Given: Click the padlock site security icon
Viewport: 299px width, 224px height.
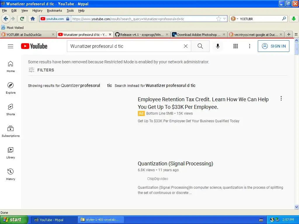Looking at the screenshot, I should coord(68,19).
